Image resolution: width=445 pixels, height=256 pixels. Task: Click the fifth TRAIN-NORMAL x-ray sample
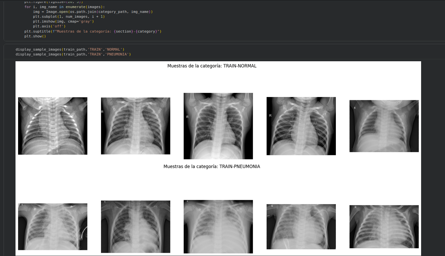pos(384,126)
